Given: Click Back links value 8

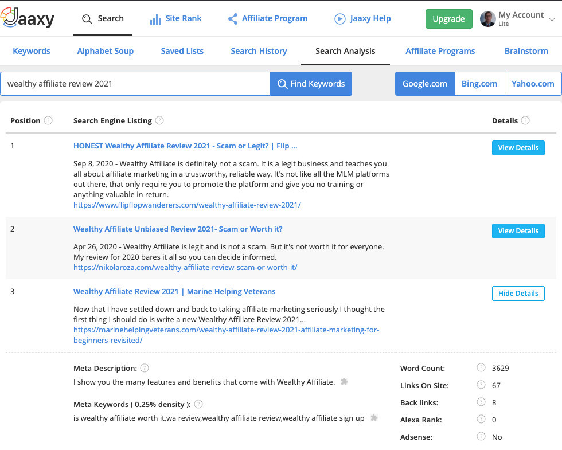Looking at the screenshot, I should (494, 402).
